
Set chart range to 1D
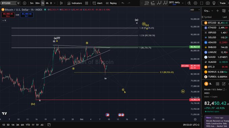[4, 125]
